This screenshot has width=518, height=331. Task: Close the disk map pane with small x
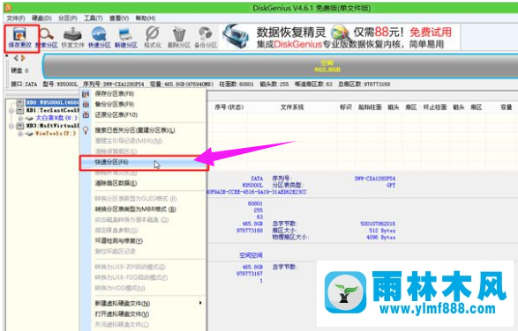6,56
